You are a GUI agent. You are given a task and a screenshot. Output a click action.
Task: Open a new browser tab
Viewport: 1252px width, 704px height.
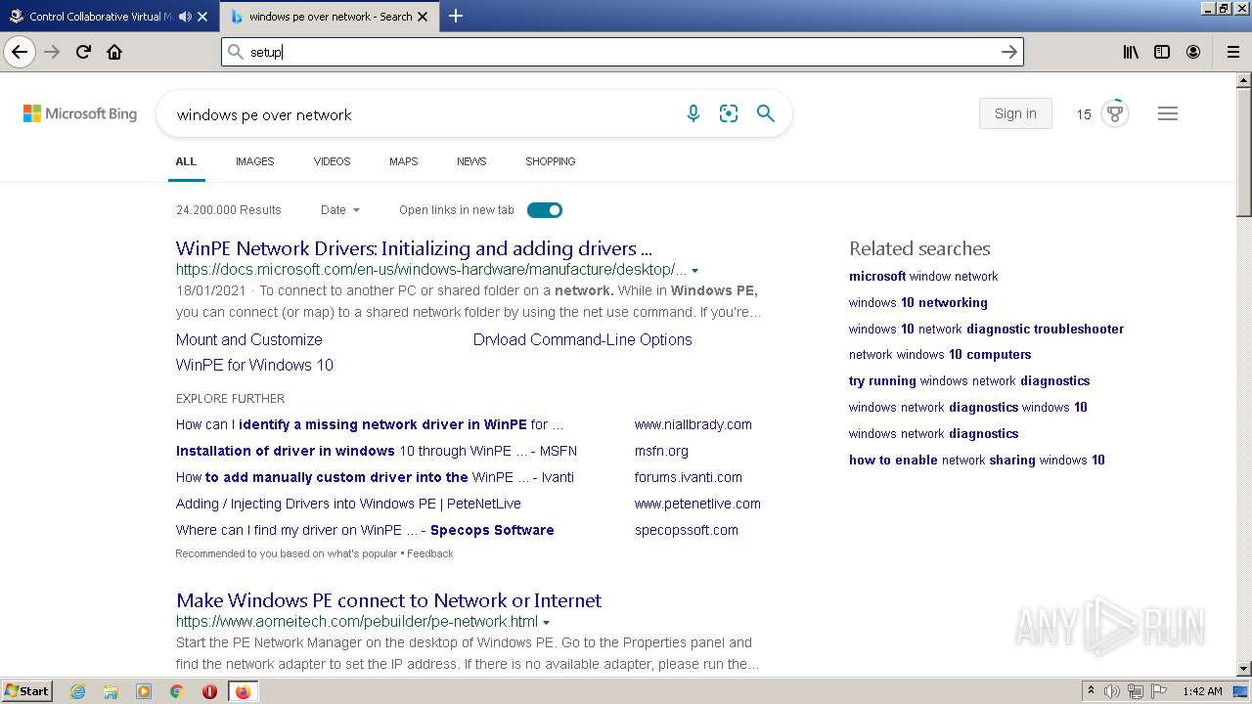[x=456, y=17]
